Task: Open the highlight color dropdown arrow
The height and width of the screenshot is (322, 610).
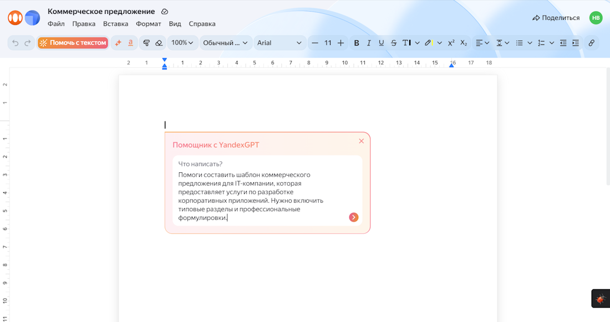Action: click(x=440, y=43)
